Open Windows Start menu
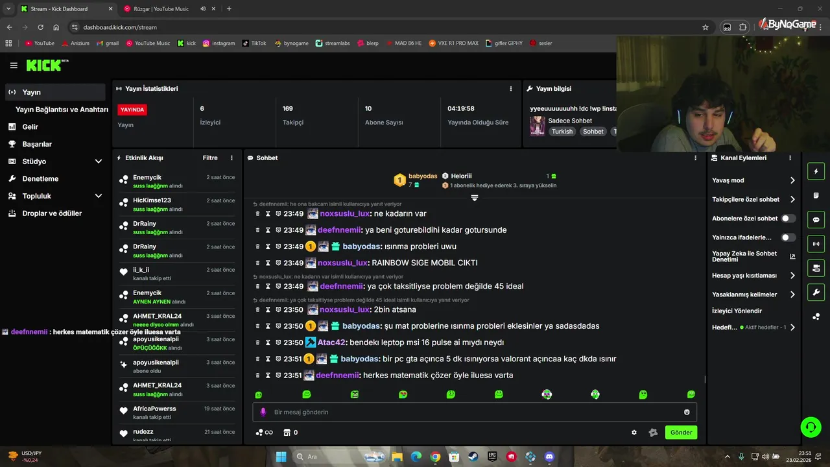 (x=281, y=457)
